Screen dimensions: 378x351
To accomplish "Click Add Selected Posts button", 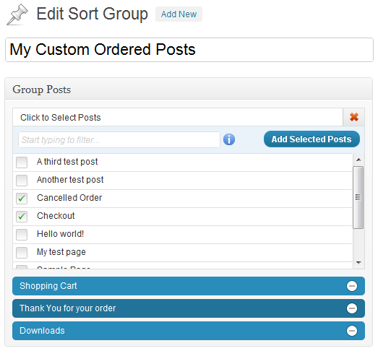I will click(312, 139).
